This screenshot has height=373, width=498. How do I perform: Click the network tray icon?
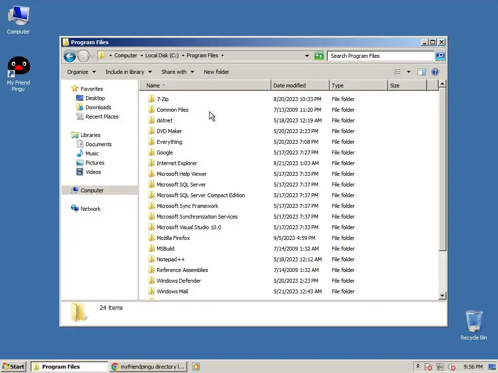(440, 367)
